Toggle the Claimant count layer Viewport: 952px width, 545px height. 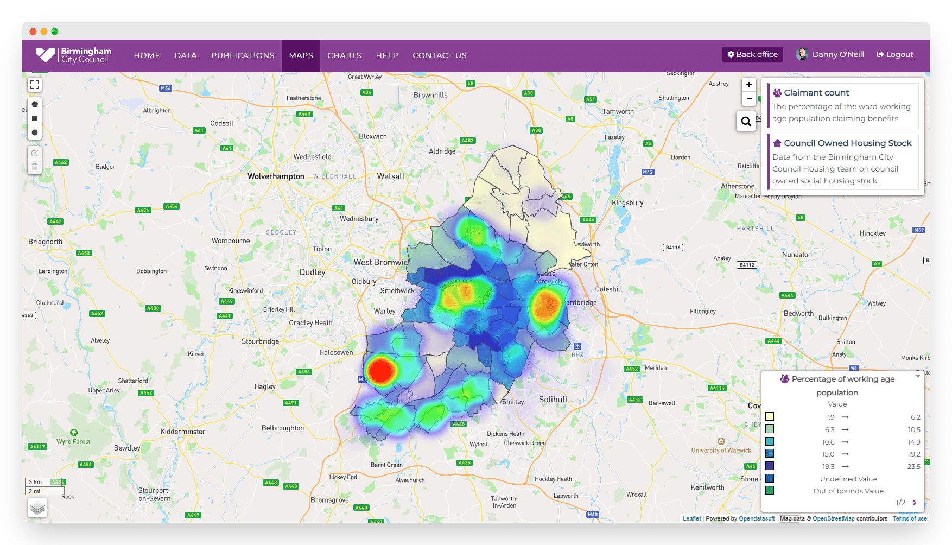[816, 93]
